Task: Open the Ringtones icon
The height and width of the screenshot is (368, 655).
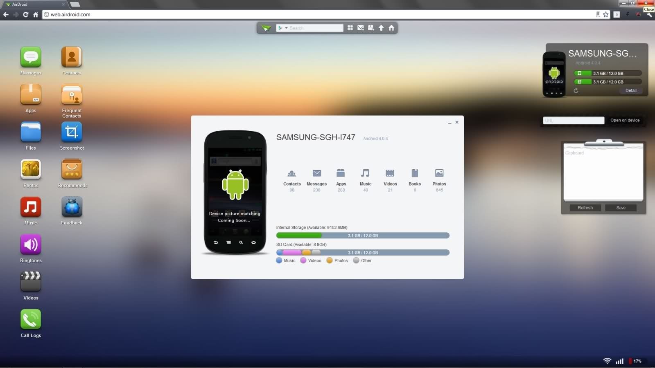Action: click(31, 245)
